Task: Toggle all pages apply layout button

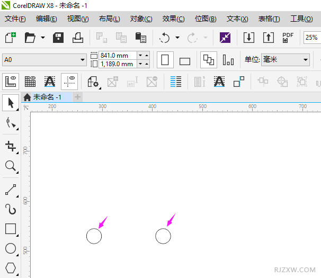Action: tap(209, 60)
